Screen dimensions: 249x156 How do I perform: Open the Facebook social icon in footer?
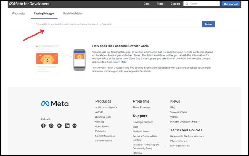(43, 126)
